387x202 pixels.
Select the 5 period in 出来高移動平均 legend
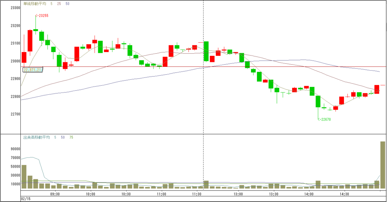pyautogui.click(x=55, y=137)
